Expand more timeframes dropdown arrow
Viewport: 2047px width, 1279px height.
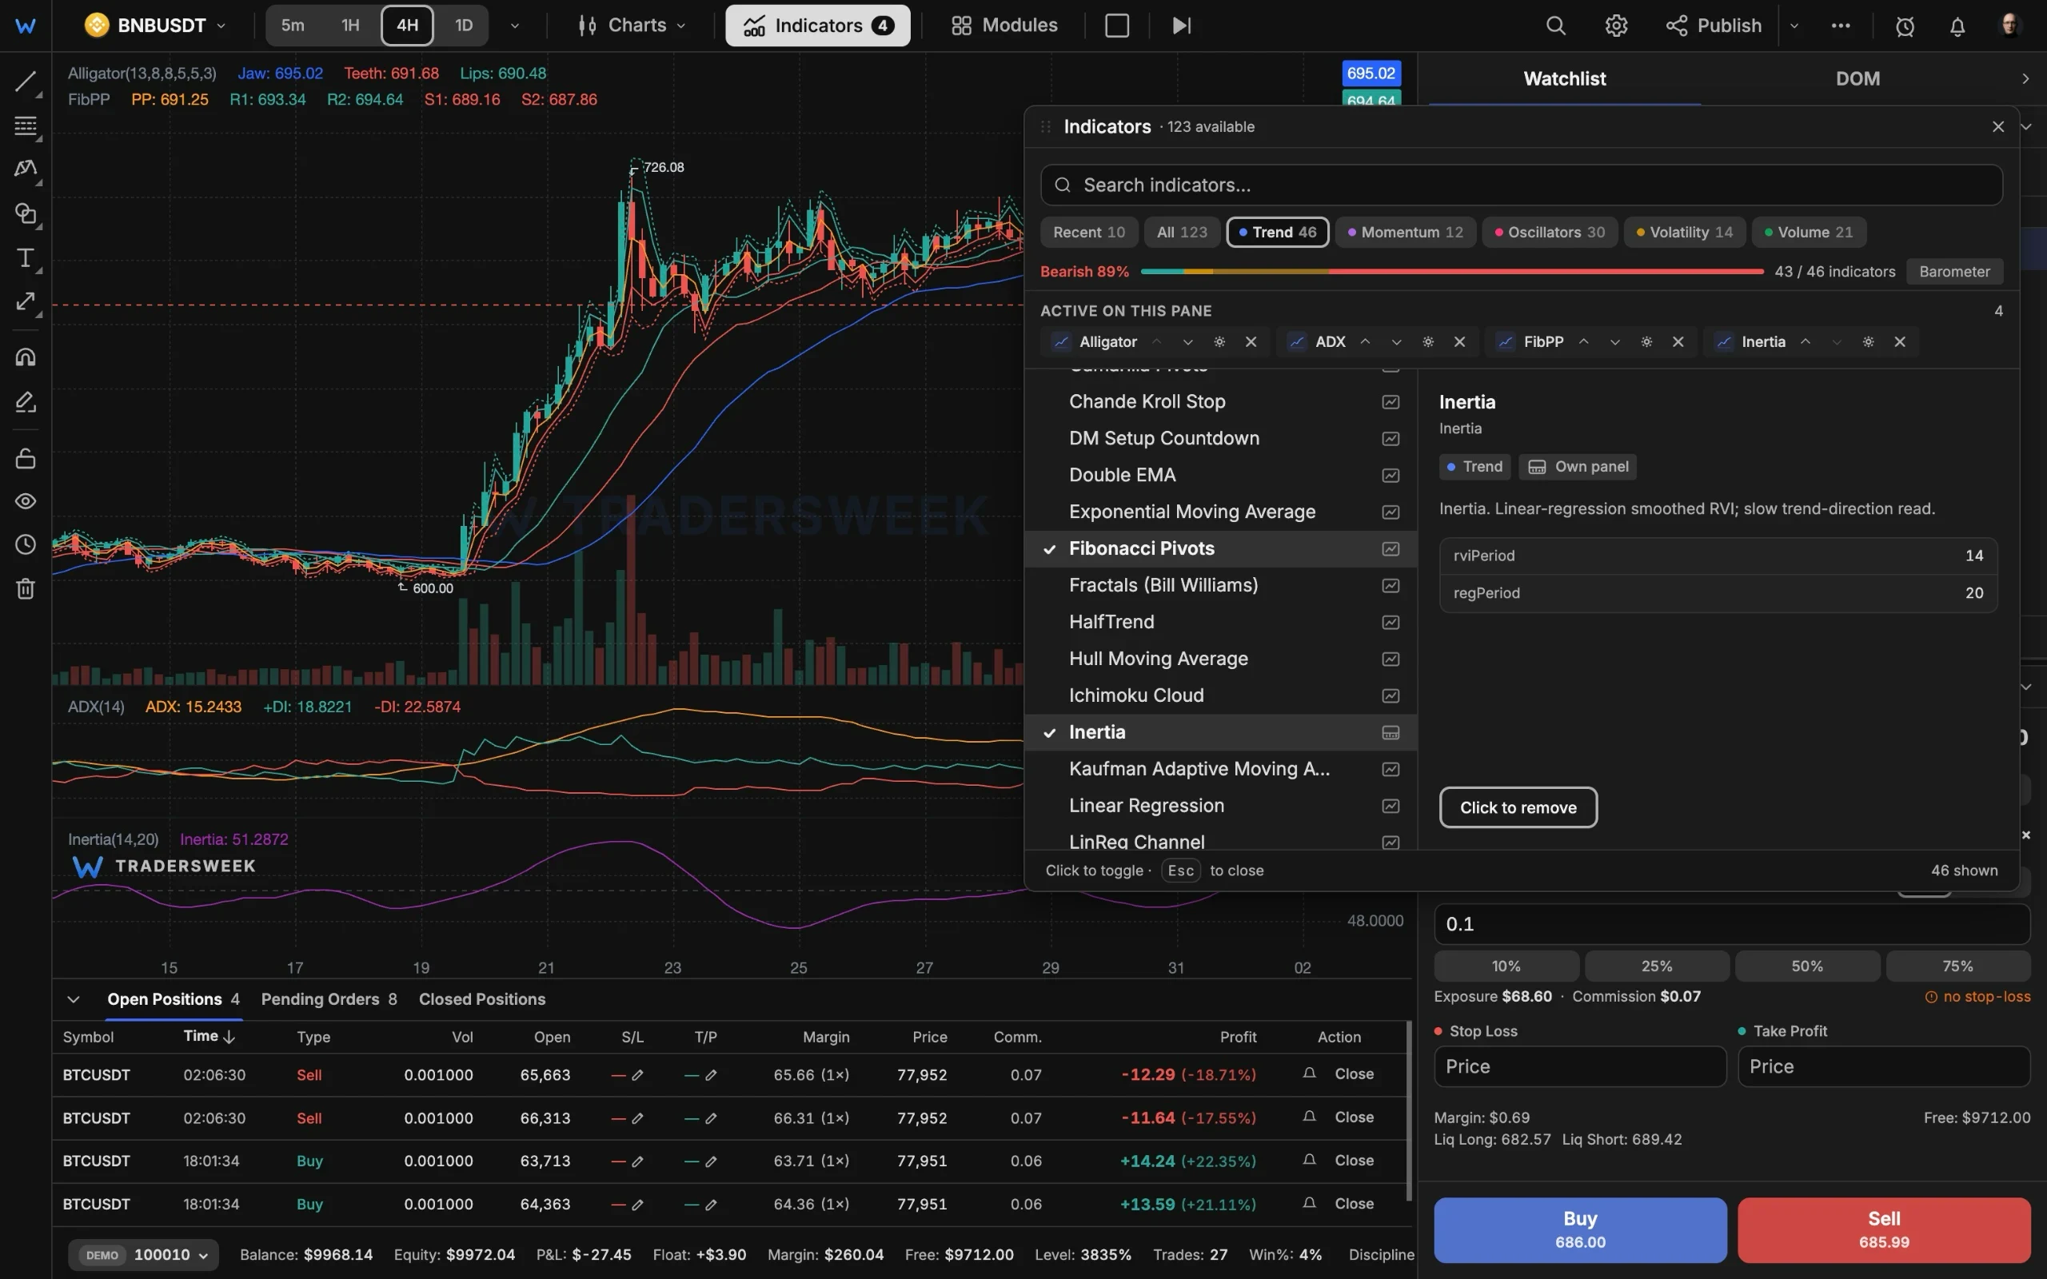514,26
